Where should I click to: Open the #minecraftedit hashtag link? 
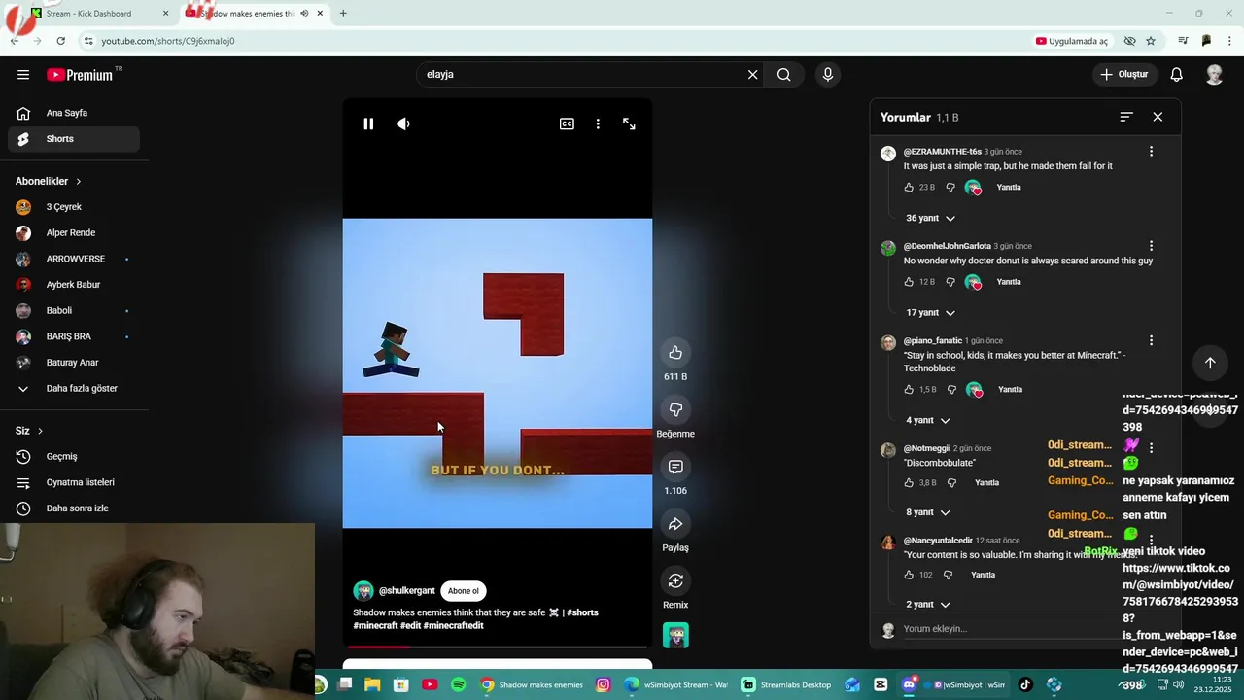453,626
